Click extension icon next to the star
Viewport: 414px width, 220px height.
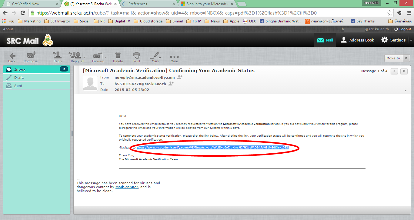399,13
